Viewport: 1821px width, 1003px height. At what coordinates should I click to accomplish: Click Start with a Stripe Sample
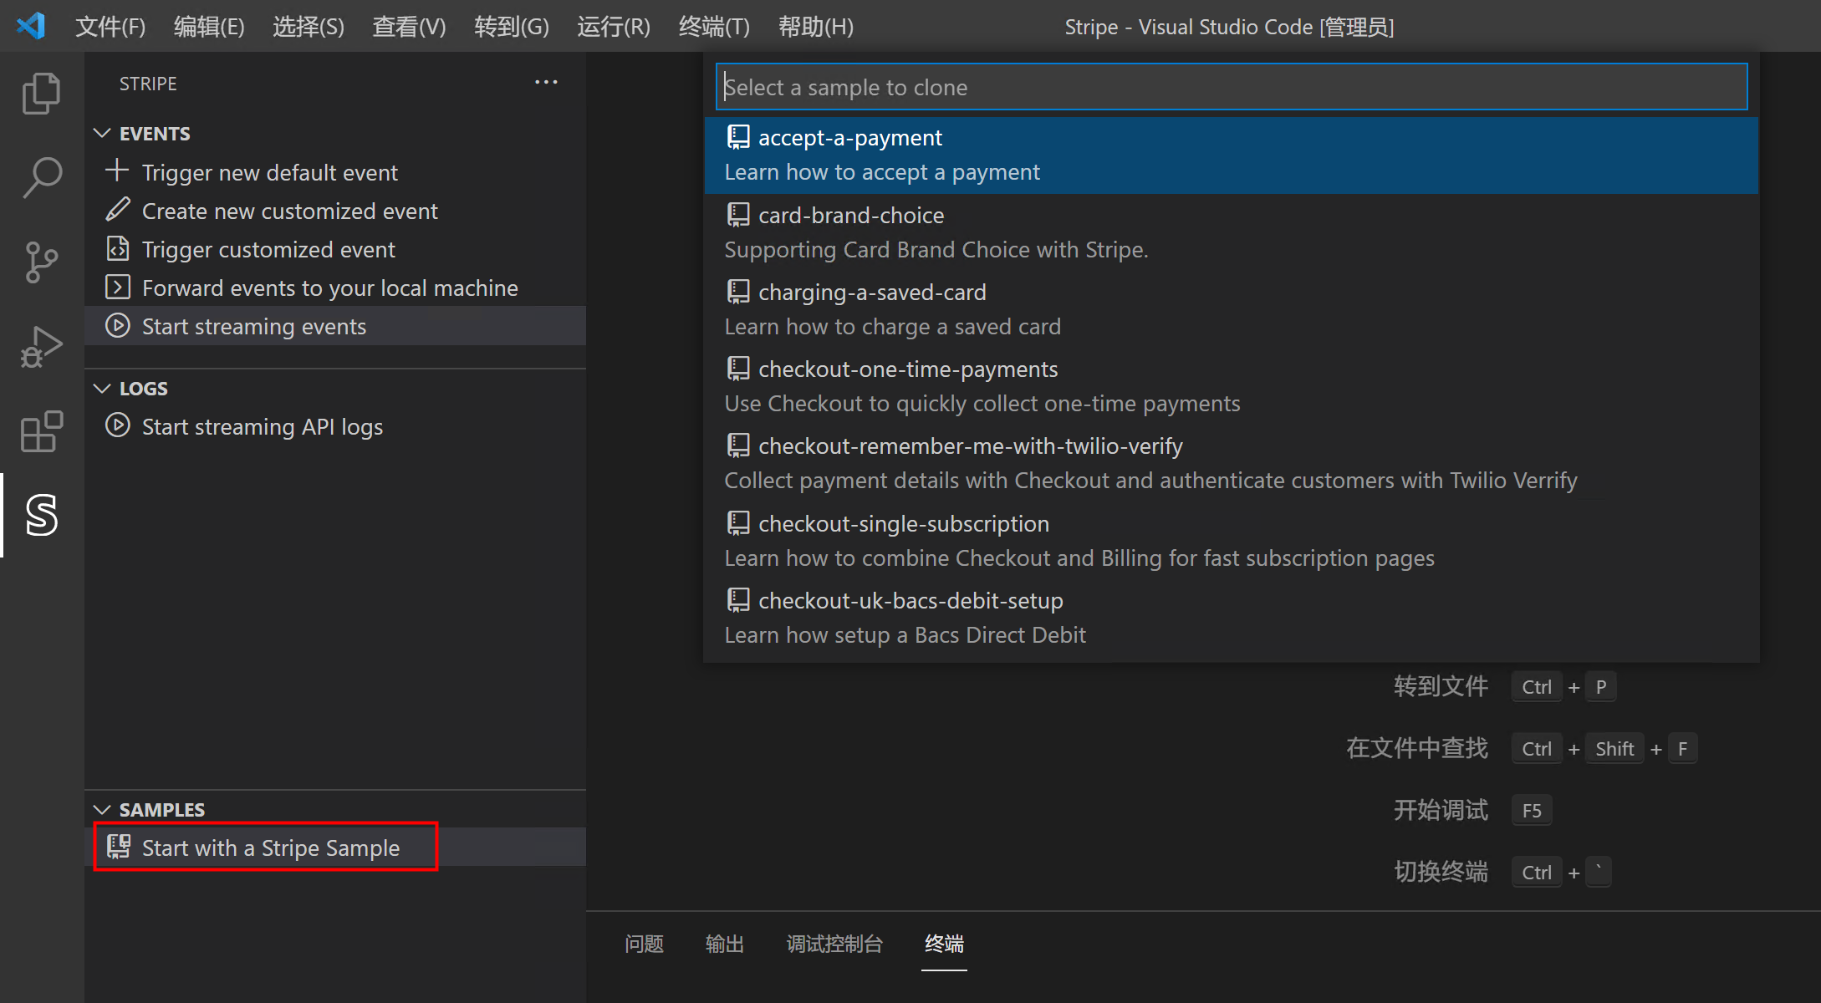pos(334,848)
